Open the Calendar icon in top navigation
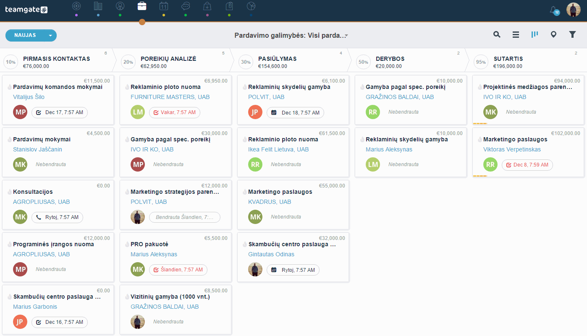This screenshot has height=336, width=587. tap(164, 6)
